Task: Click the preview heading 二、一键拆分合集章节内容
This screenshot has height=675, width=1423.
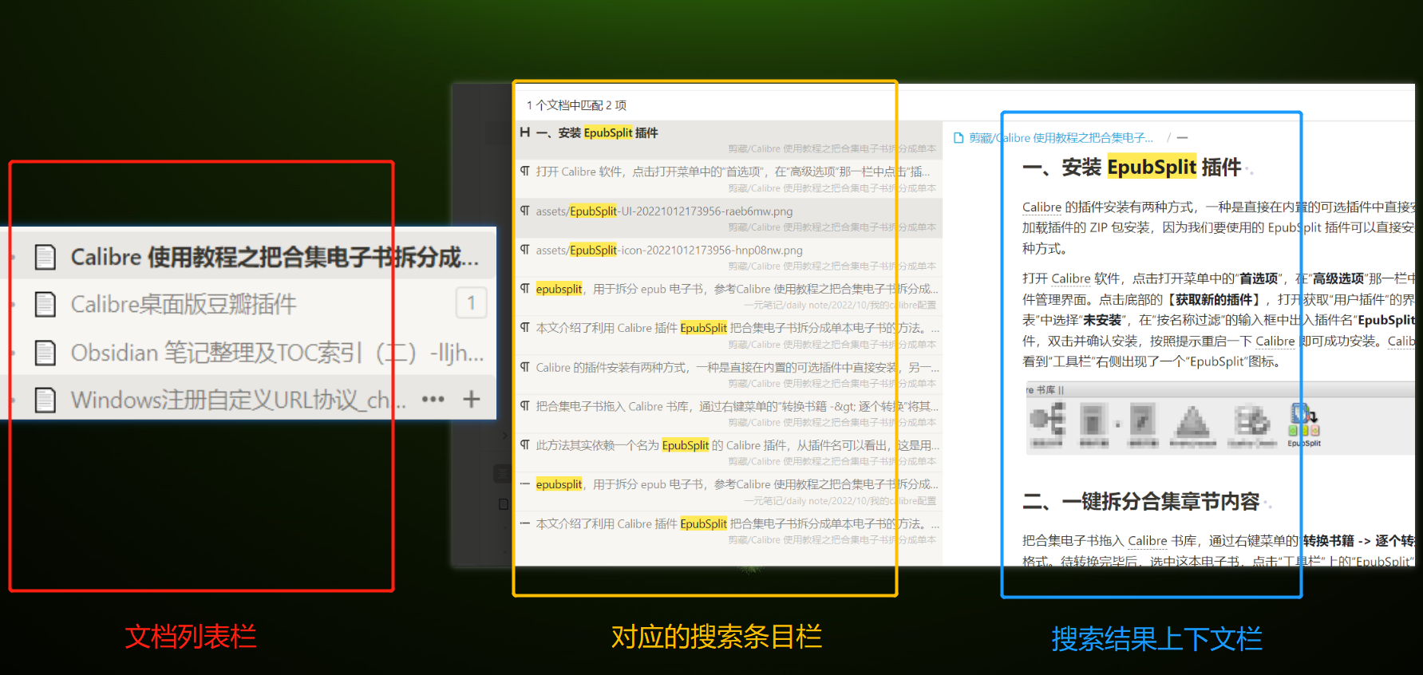Action: click(1141, 501)
